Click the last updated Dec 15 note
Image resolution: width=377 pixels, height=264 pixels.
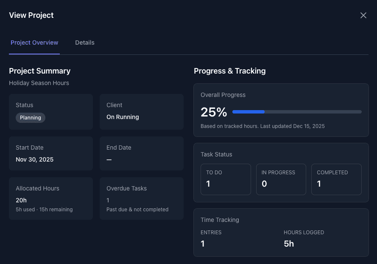(x=263, y=126)
